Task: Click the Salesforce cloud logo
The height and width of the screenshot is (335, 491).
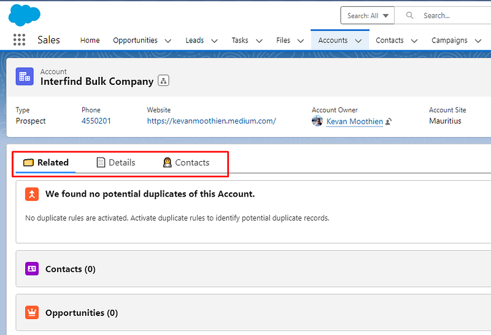Action: coord(25,15)
